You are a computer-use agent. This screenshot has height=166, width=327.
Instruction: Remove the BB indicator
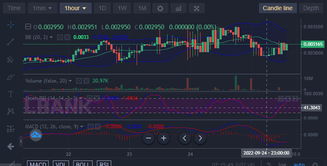tap(67, 37)
